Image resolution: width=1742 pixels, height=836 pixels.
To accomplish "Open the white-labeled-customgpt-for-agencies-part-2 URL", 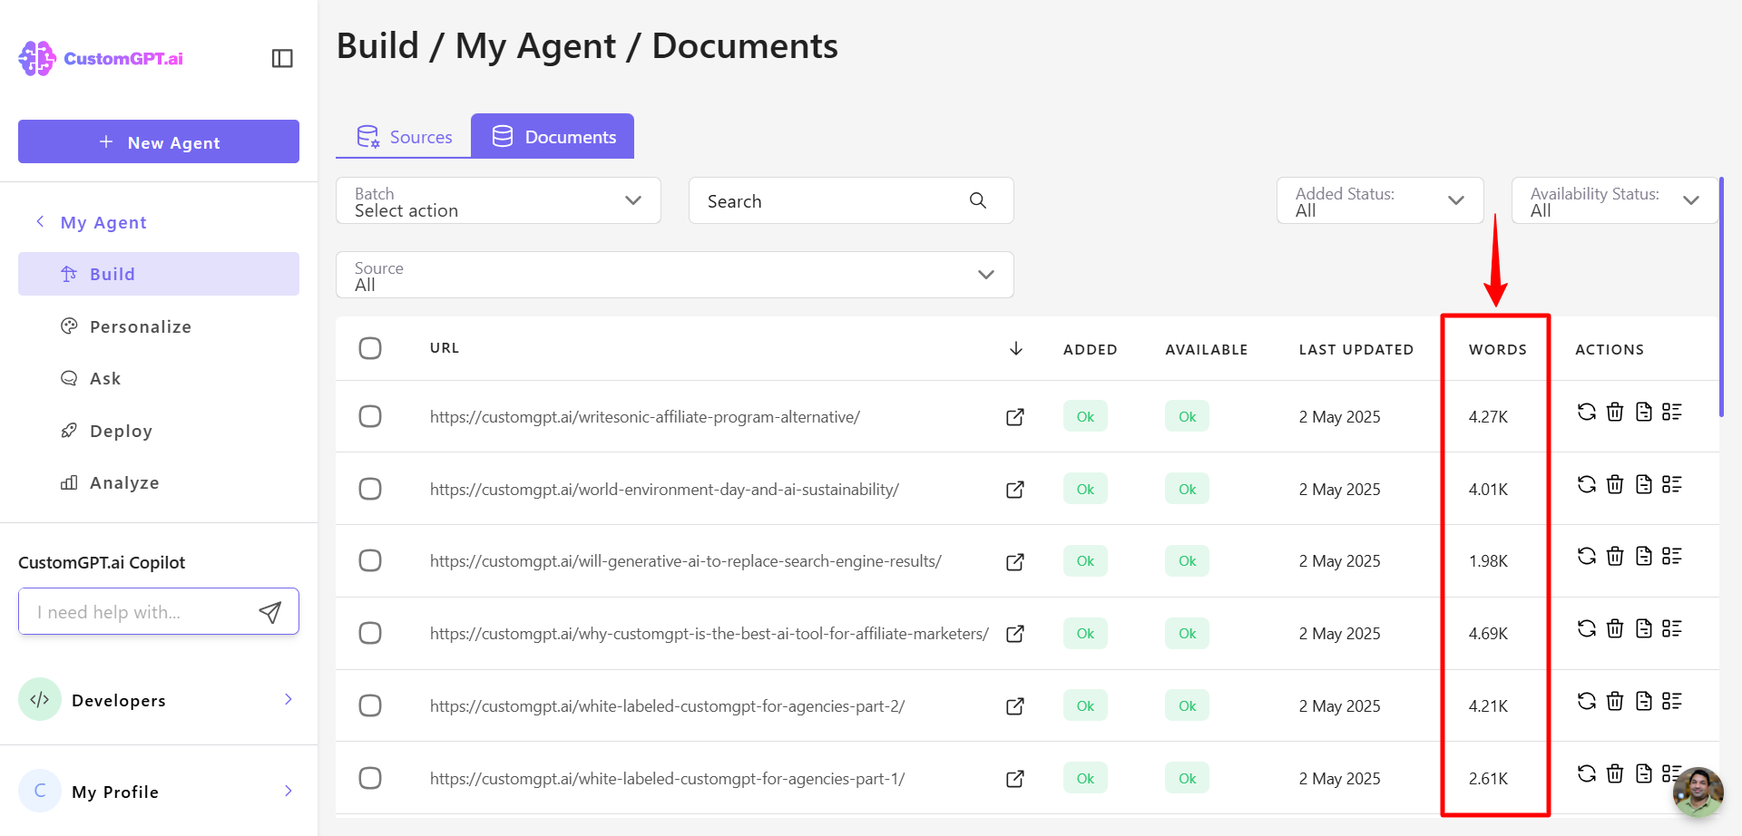I will pyautogui.click(x=668, y=706).
